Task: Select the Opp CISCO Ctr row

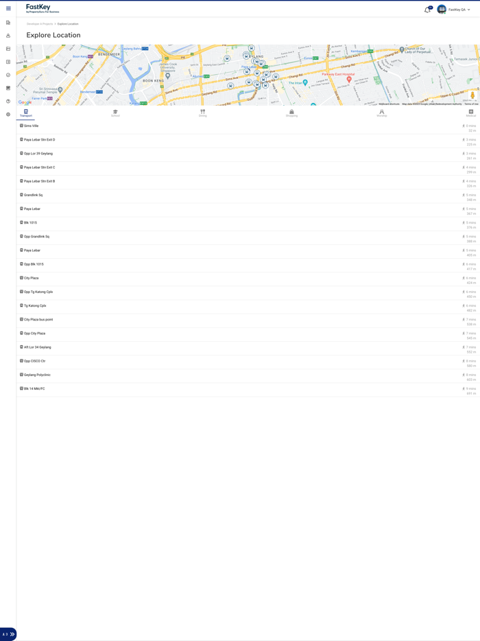Action: pos(248,363)
